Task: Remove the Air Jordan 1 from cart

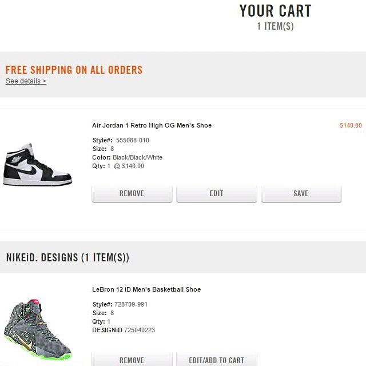Action: click(x=132, y=194)
